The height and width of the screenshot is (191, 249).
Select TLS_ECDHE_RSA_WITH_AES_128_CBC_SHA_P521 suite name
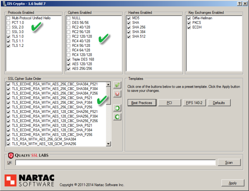52,125
